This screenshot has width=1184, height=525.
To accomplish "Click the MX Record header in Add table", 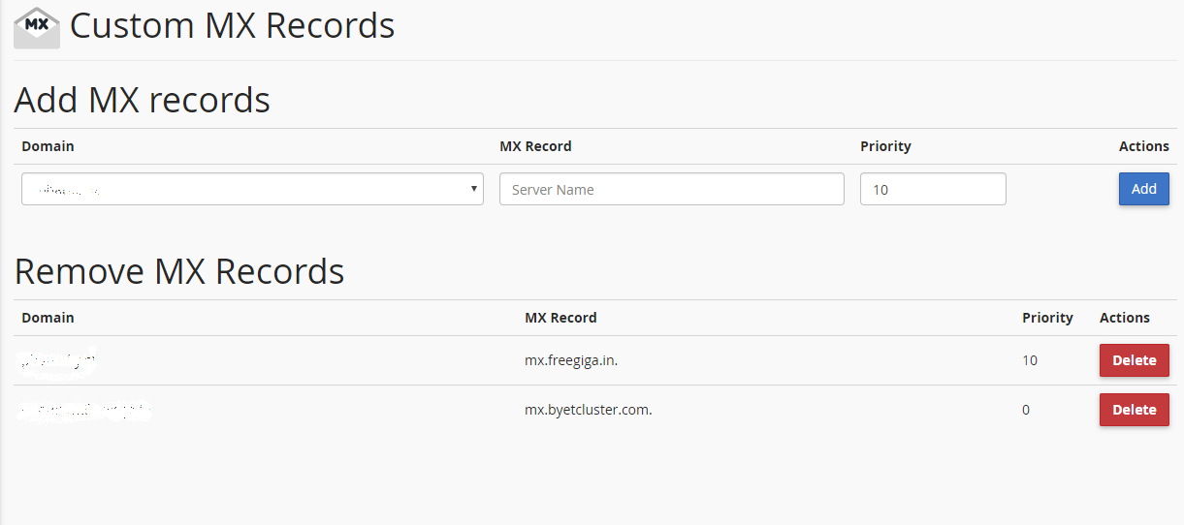I will [535, 146].
